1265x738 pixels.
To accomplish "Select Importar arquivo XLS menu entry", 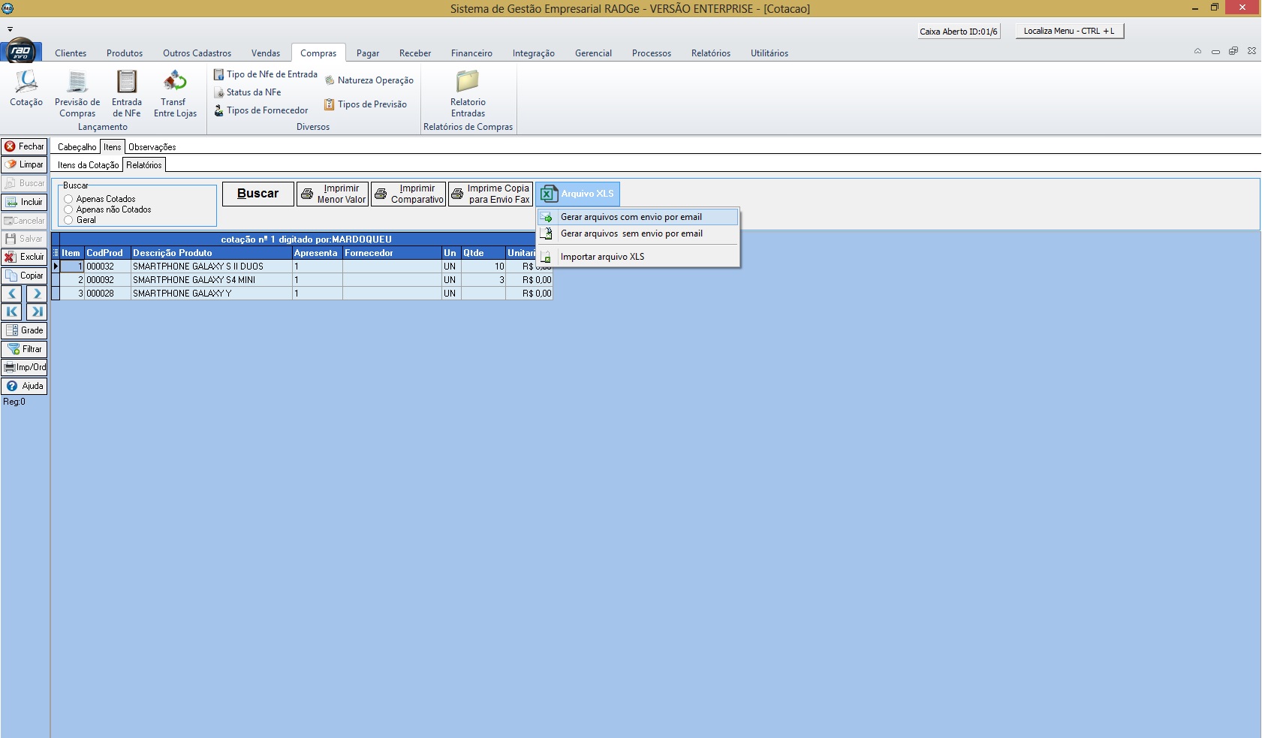I will (602, 257).
